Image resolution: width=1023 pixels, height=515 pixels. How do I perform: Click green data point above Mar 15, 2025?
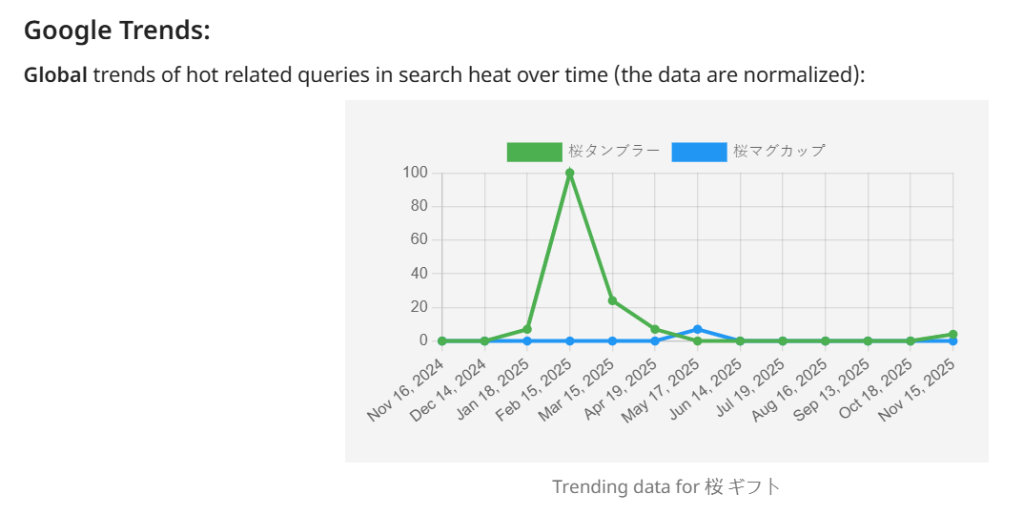612,300
